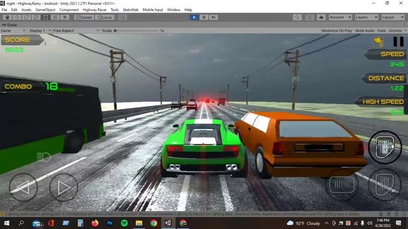This screenshot has width=408, height=229.
Task: Tap the brake pedal button
Action: 342,184
